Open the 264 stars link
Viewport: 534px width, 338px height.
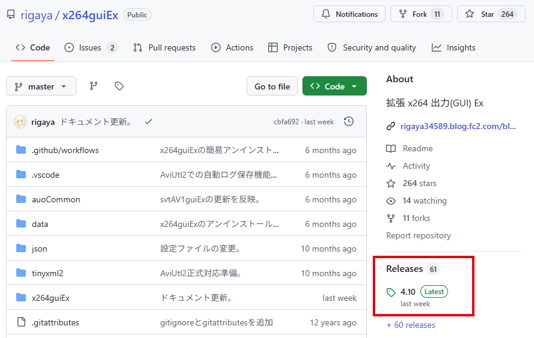coord(419,183)
